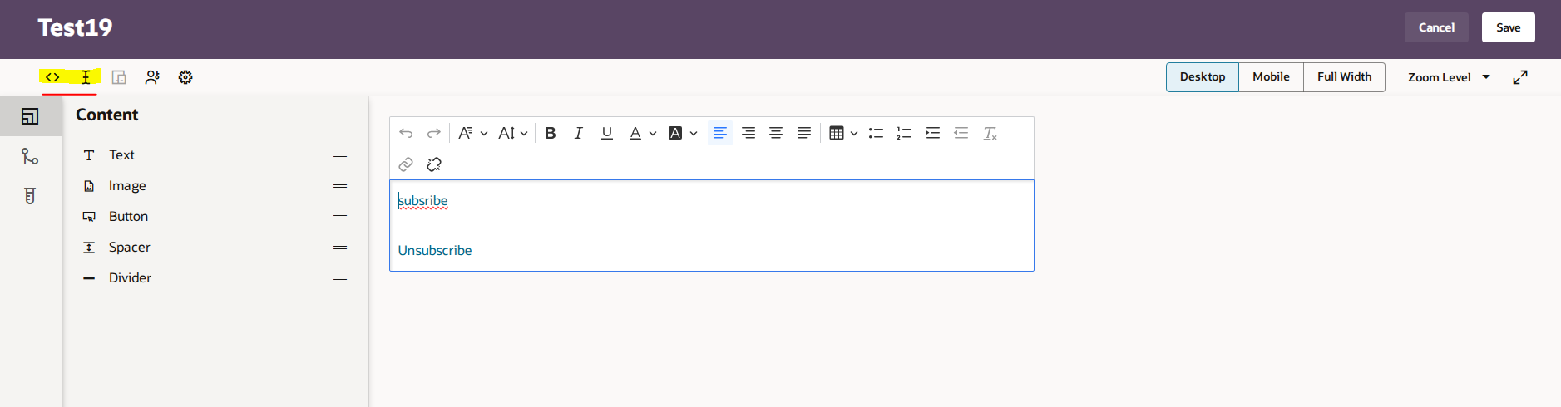Click the preview layout icon in the top toolbar
The image size is (1561, 407).
(x=119, y=77)
